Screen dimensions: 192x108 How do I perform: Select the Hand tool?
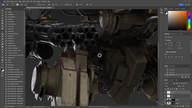(2, 60)
